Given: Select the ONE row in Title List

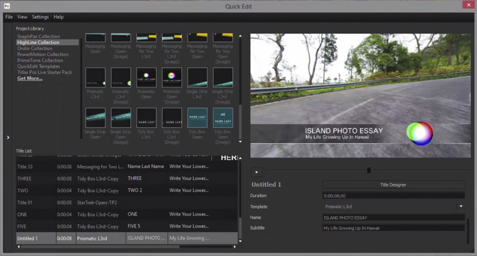Looking at the screenshot, I should [127, 214].
